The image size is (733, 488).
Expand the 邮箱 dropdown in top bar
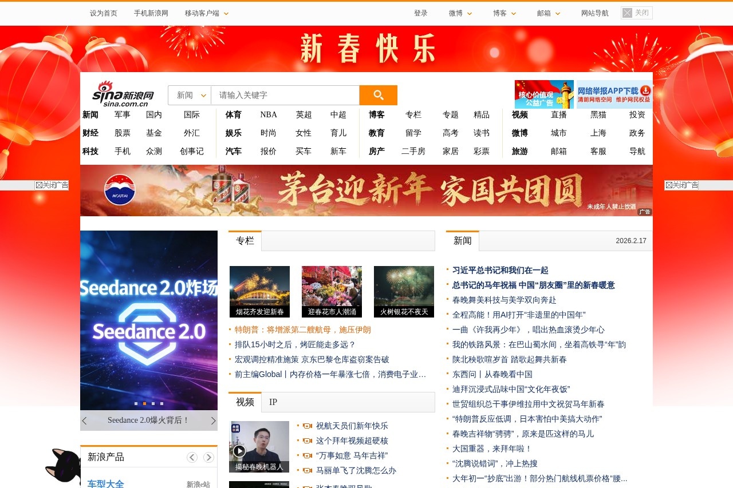coord(549,13)
